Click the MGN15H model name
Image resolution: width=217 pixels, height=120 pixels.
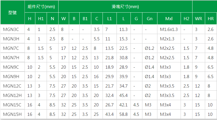click(x=12, y=114)
